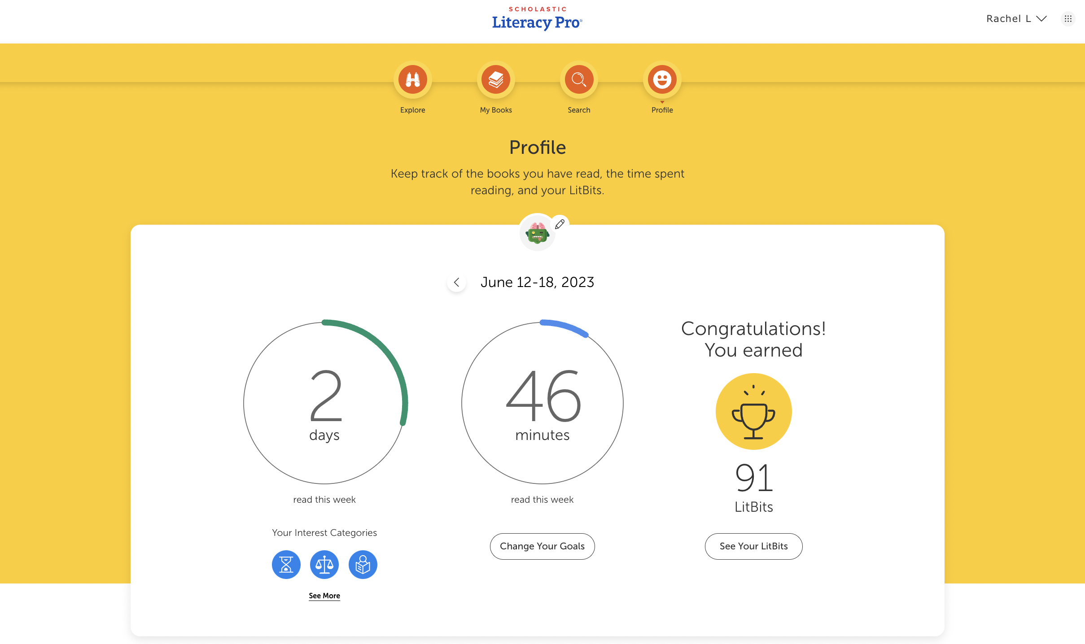Viewport: 1085px width, 644px height.
Task: Open the apps grid icon
Action: point(1068,19)
